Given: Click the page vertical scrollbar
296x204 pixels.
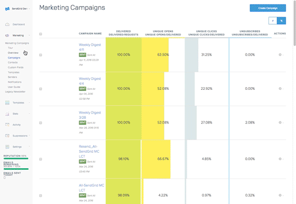Looking at the screenshot, I should (x=294, y=23).
